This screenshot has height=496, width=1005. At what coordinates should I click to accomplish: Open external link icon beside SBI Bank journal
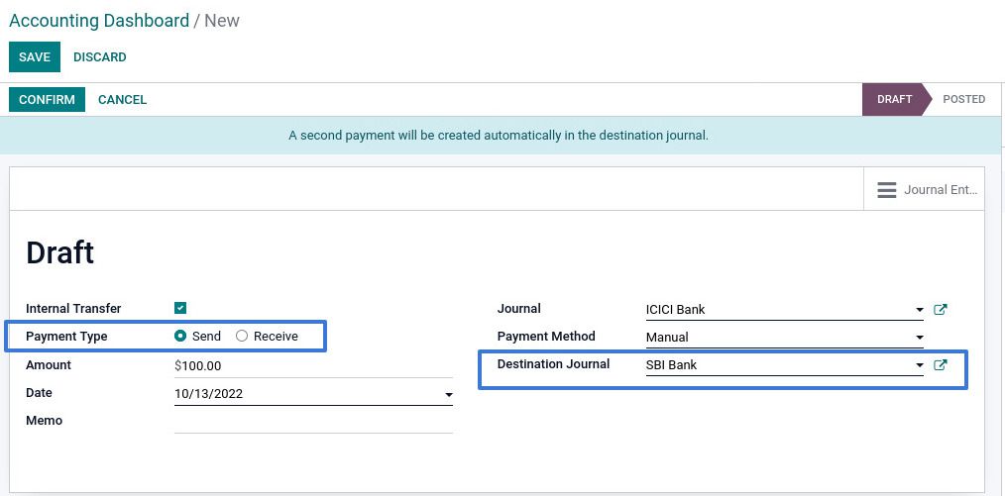point(941,365)
